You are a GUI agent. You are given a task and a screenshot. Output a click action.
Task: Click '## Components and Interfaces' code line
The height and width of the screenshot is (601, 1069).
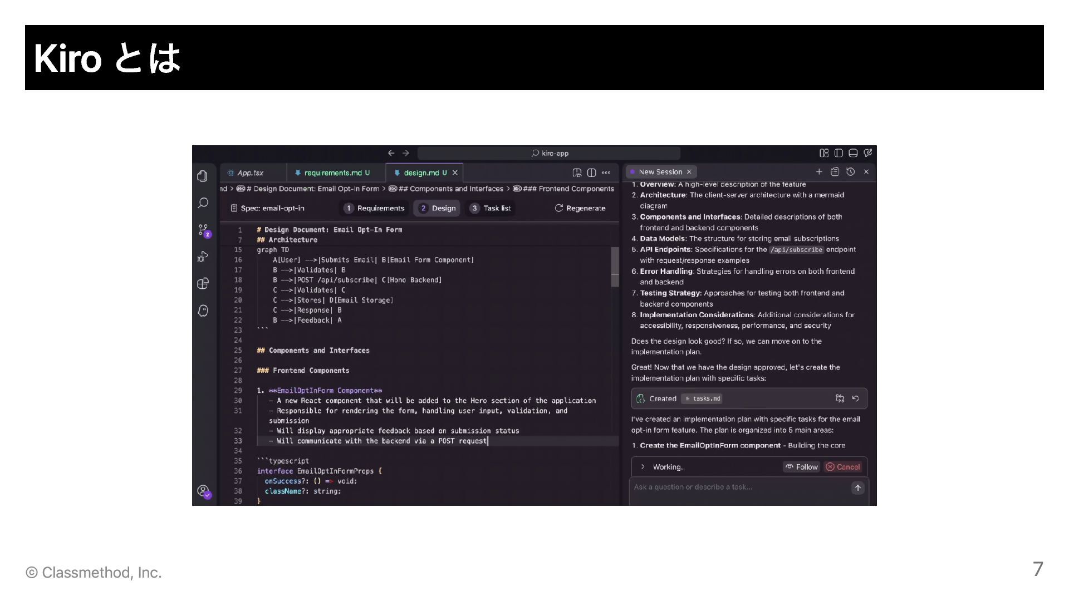(313, 351)
